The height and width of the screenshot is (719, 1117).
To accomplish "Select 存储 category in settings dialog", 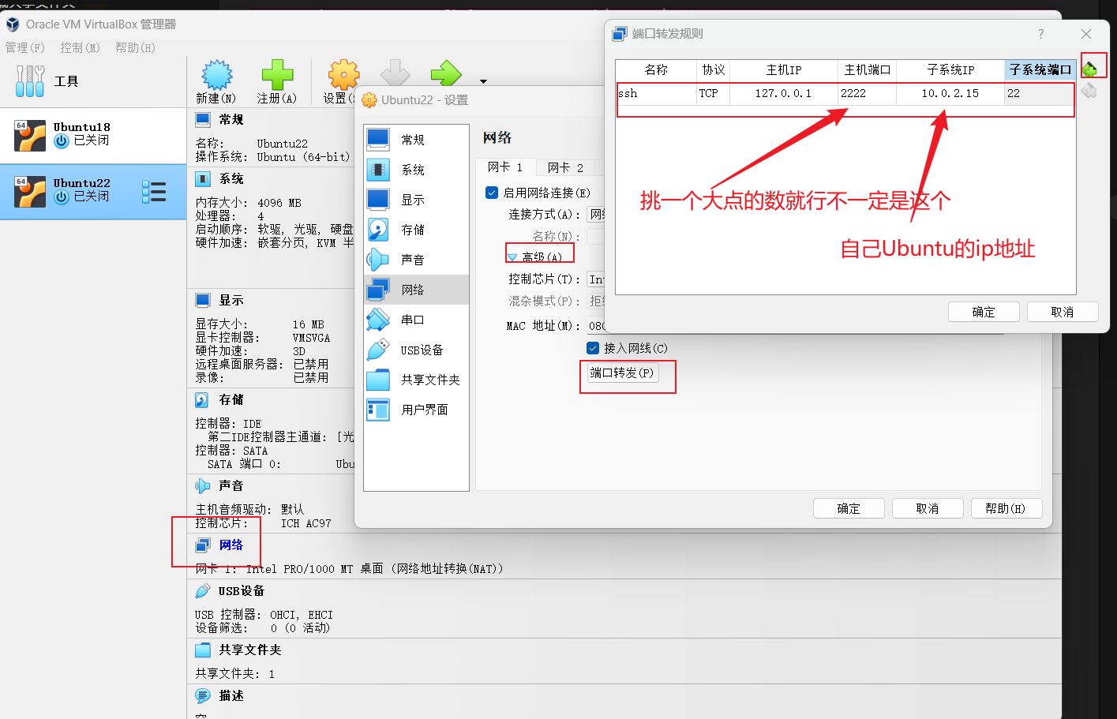I will click(x=416, y=230).
